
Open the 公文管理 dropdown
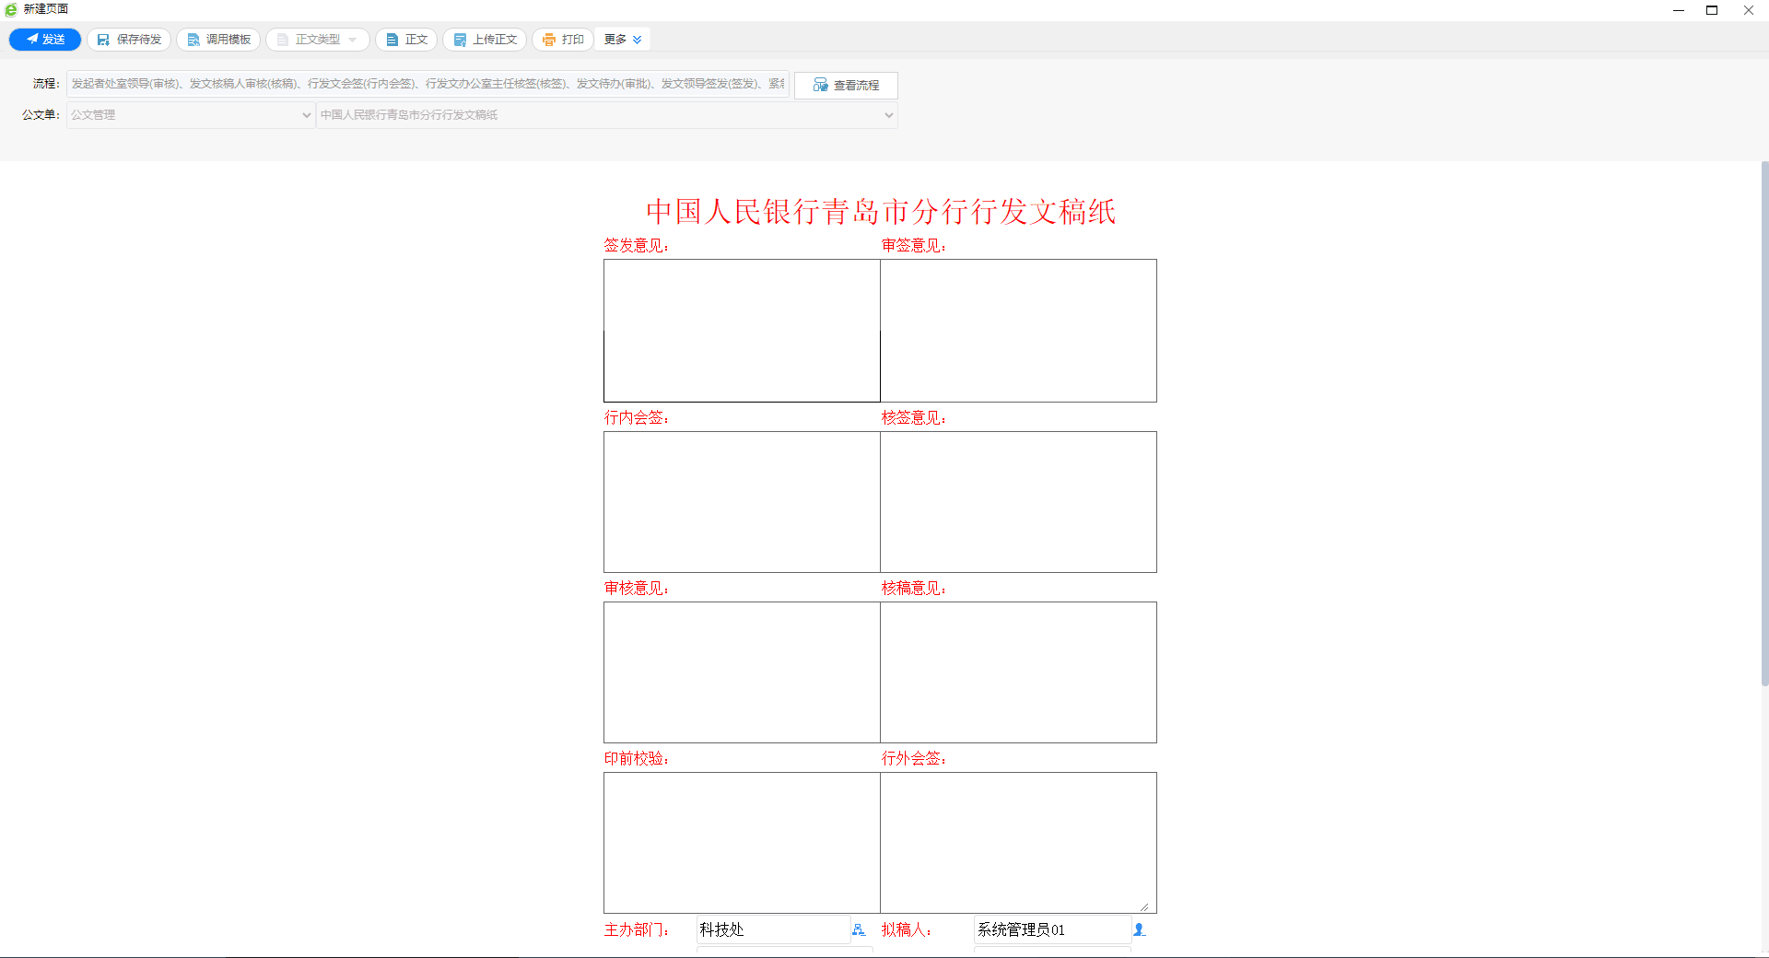click(x=191, y=115)
